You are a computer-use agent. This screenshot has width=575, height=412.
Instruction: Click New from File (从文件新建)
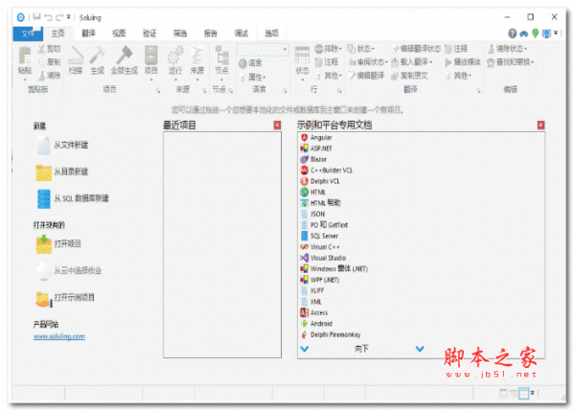(62, 145)
